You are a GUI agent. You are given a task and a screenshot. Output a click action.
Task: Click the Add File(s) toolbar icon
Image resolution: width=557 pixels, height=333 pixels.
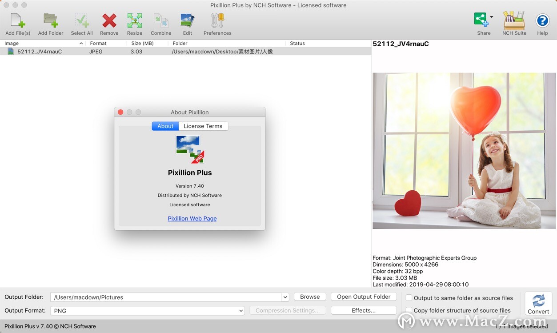pos(18,21)
